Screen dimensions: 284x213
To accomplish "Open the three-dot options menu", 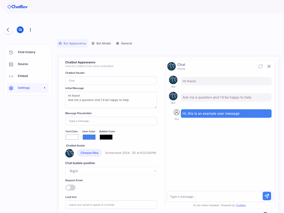I will pyautogui.click(x=30, y=30).
